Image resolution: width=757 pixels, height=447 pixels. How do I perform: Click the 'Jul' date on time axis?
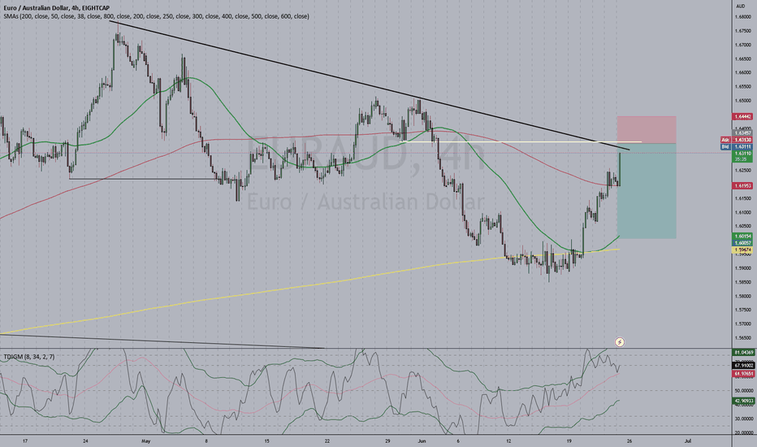pos(689,440)
